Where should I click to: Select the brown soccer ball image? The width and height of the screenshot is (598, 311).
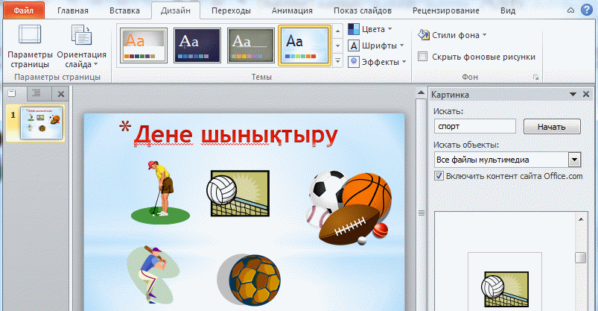tap(249, 280)
